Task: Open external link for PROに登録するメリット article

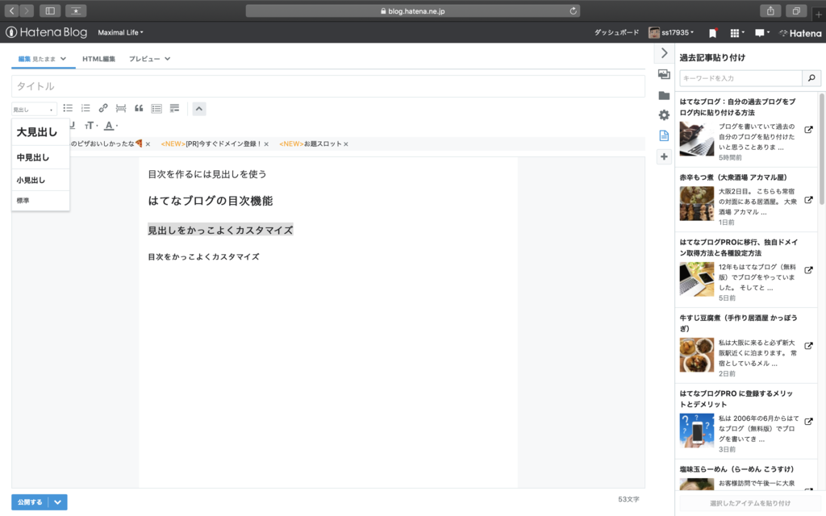Action: 808,421
